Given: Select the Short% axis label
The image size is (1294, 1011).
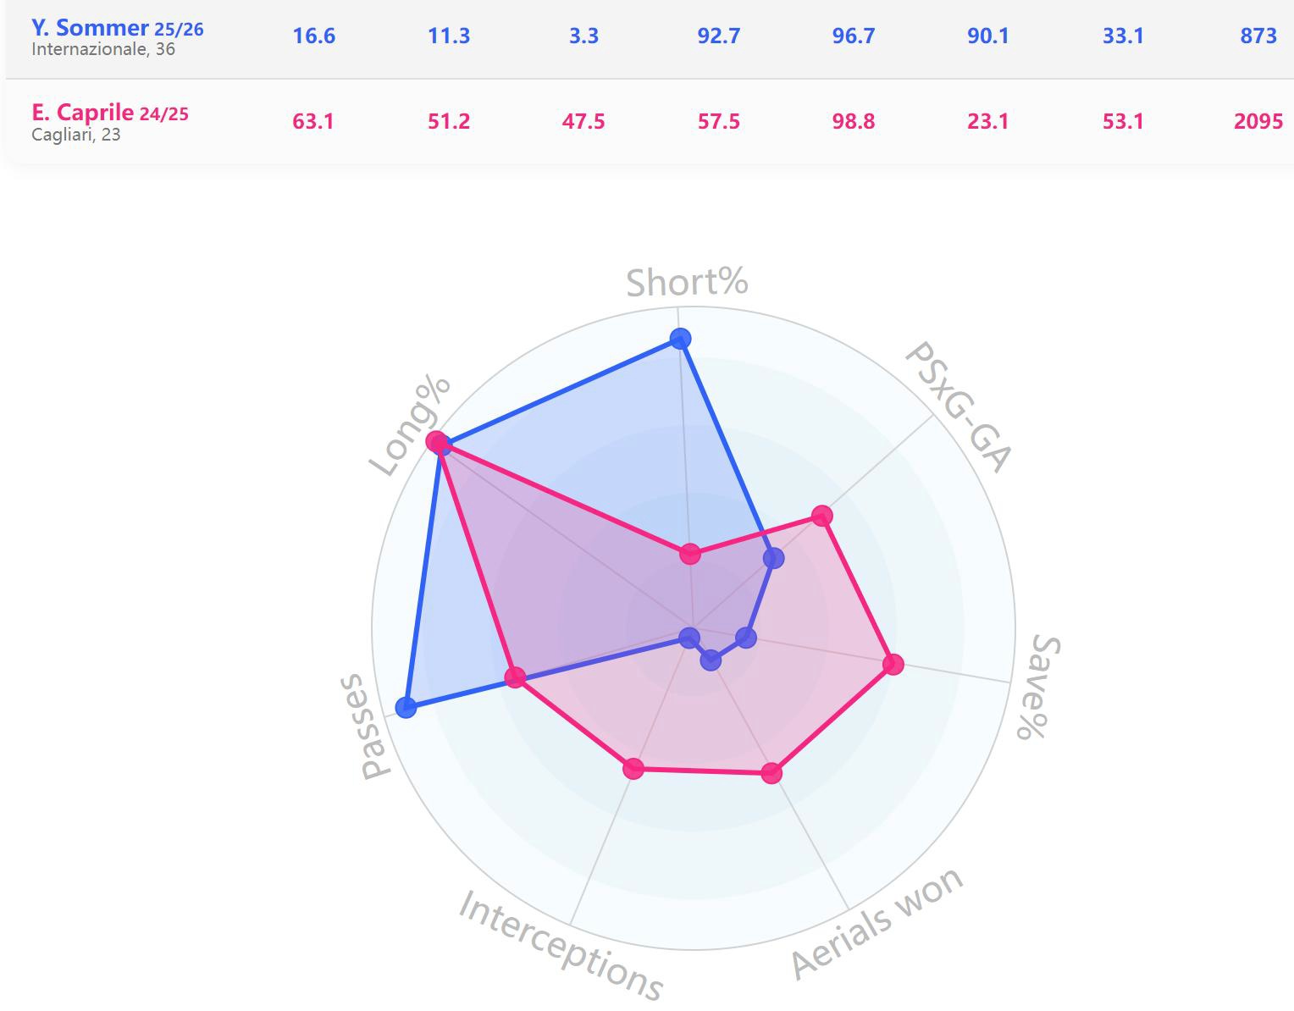Looking at the screenshot, I should [x=687, y=282].
